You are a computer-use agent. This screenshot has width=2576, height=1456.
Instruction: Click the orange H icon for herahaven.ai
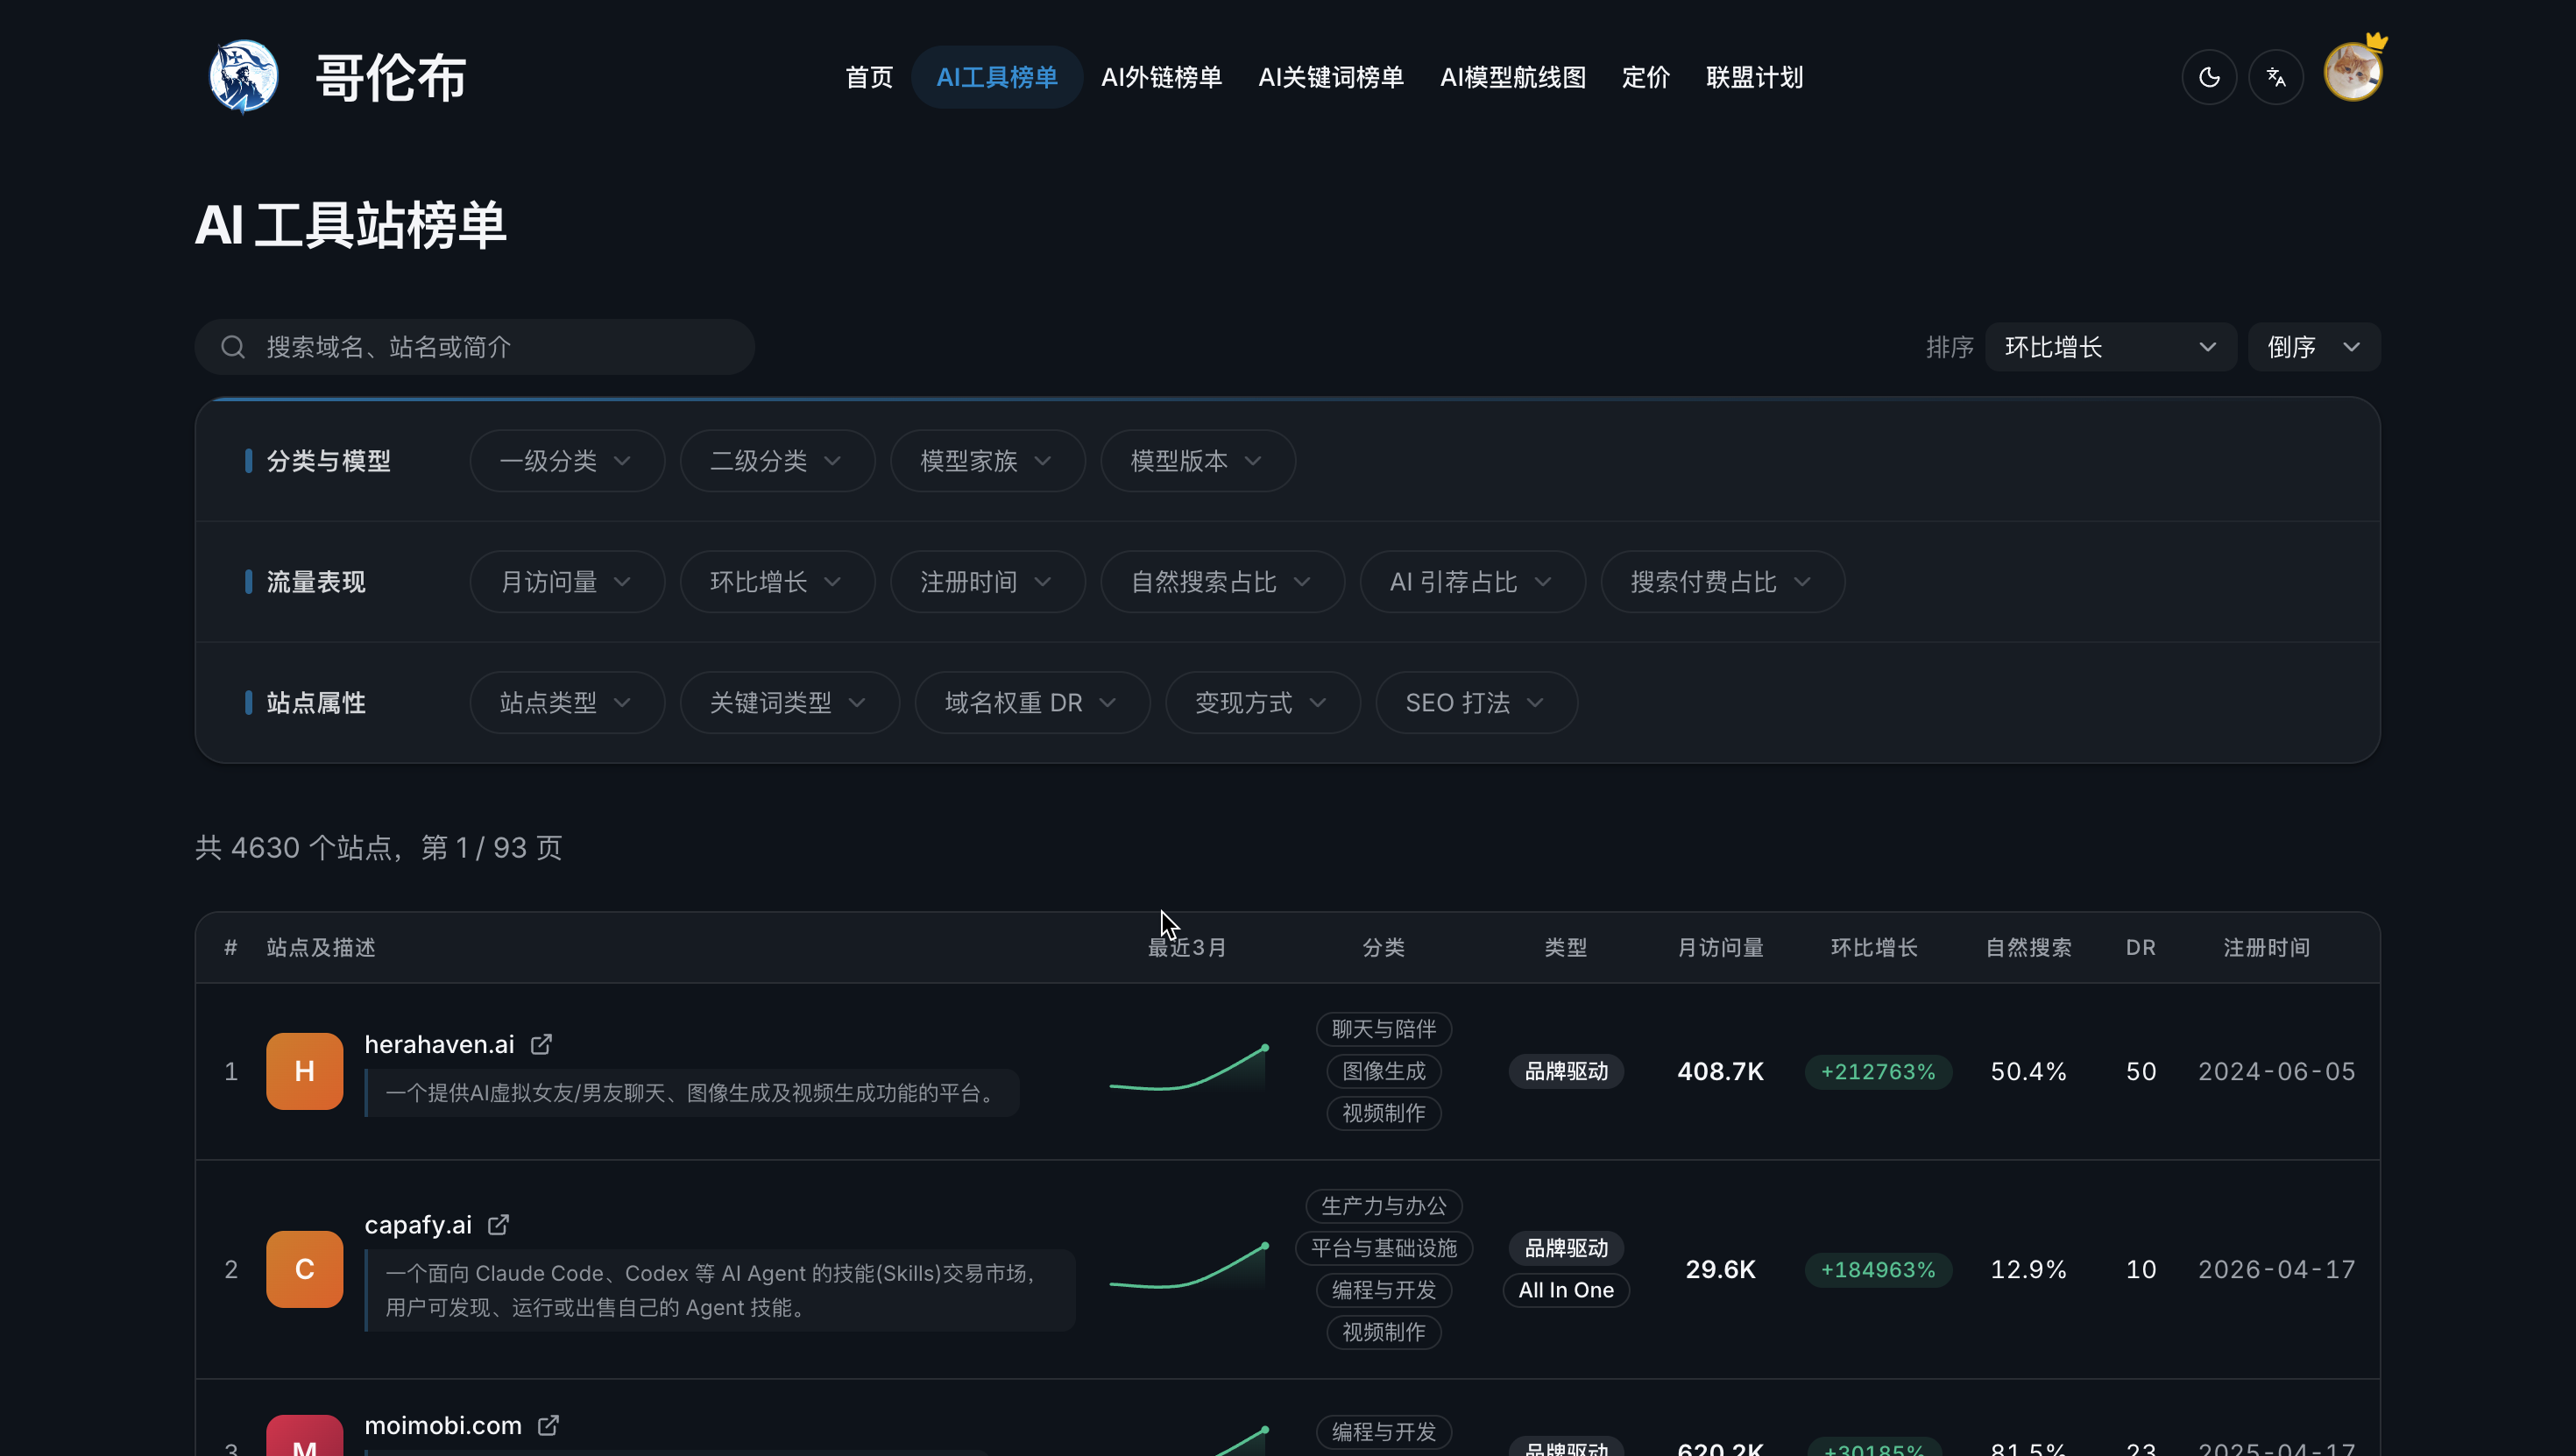[x=305, y=1071]
